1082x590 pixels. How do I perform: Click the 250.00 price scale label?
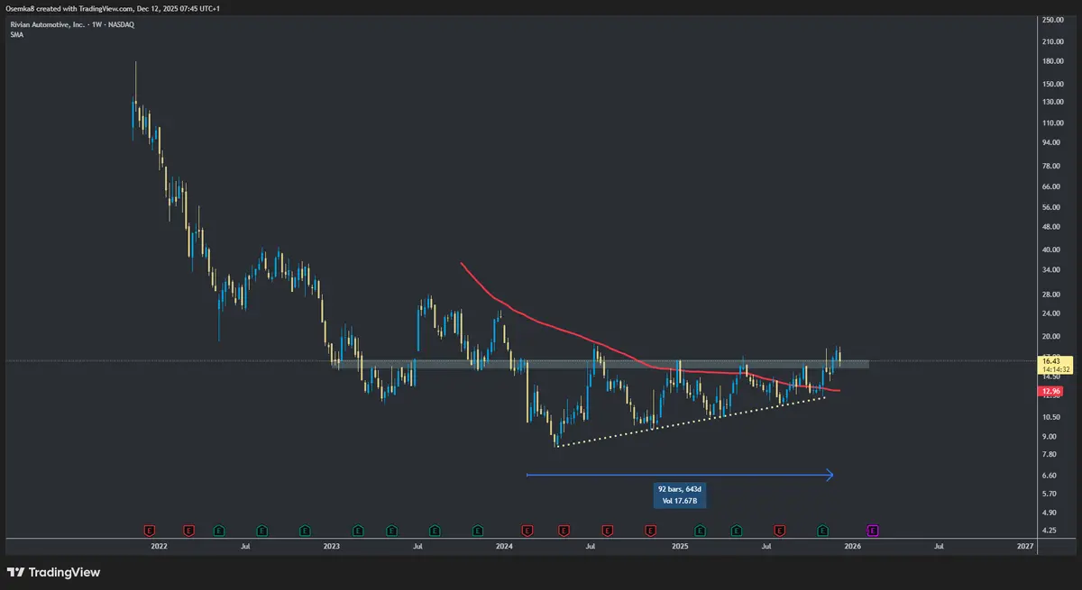1052,20
